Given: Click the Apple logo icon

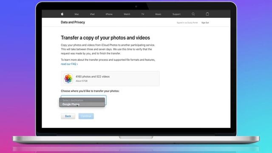Looking at the screenshot, I should [62, 14].
